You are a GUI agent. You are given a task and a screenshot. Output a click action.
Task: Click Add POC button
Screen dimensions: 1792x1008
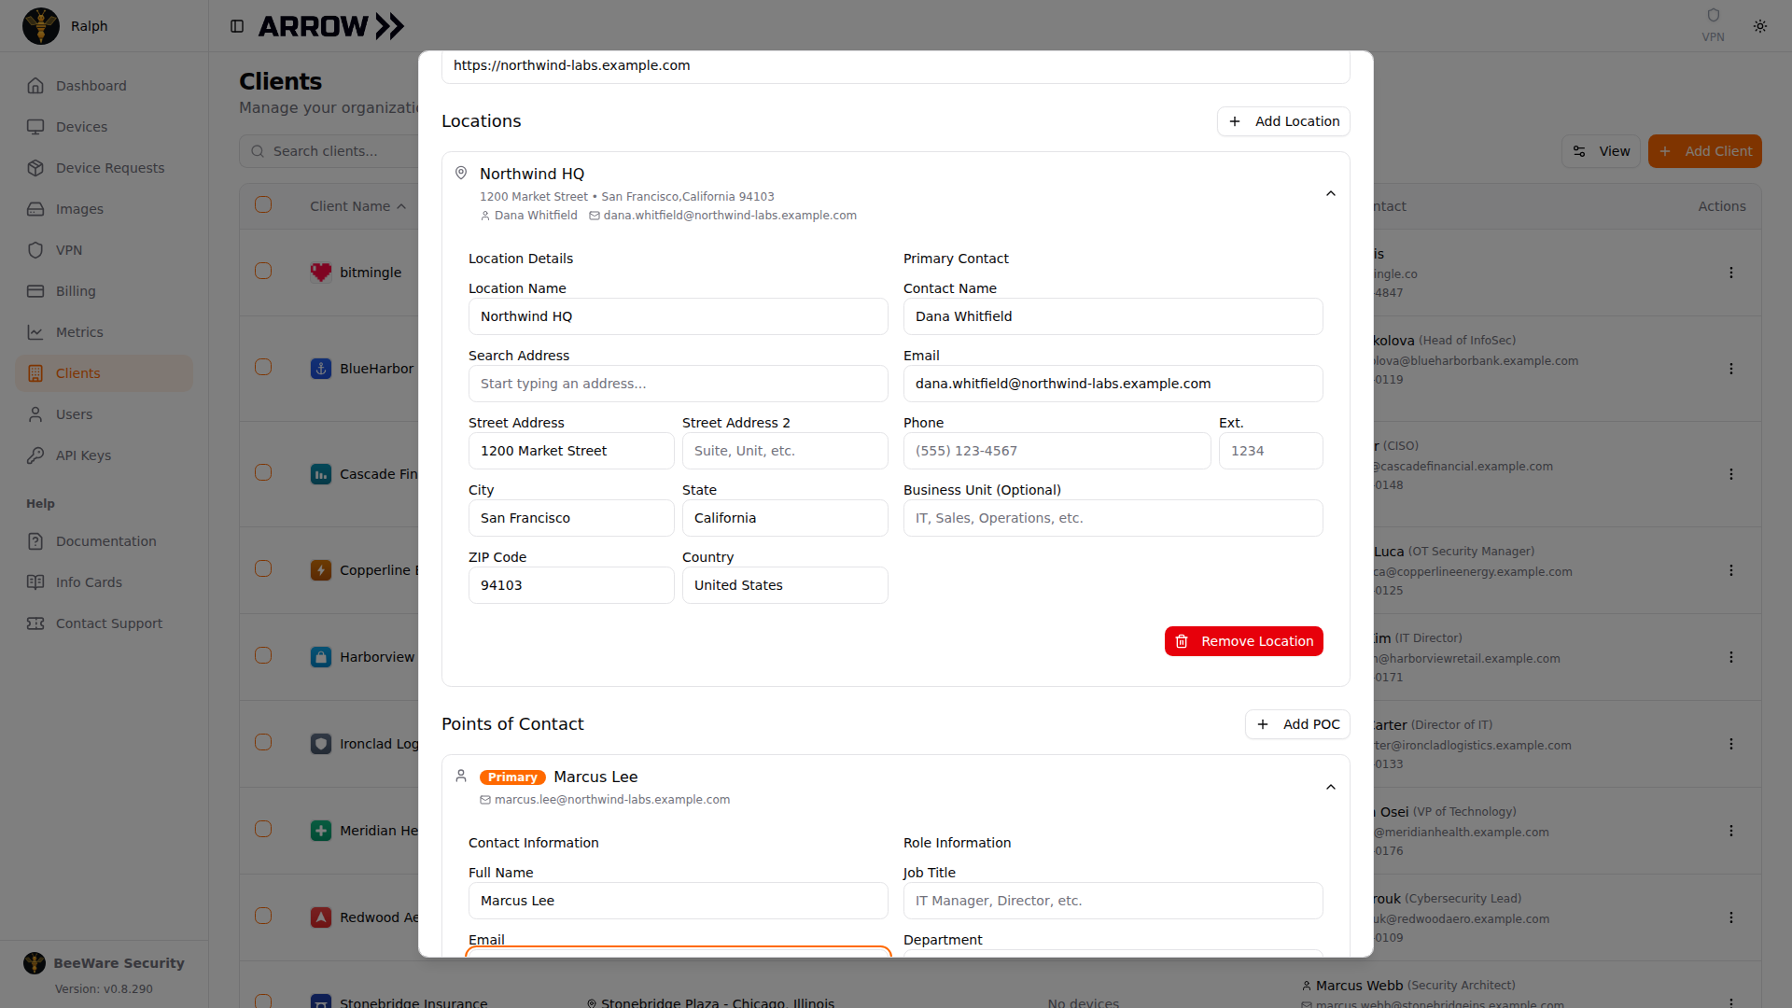(x=1297, y=724)
